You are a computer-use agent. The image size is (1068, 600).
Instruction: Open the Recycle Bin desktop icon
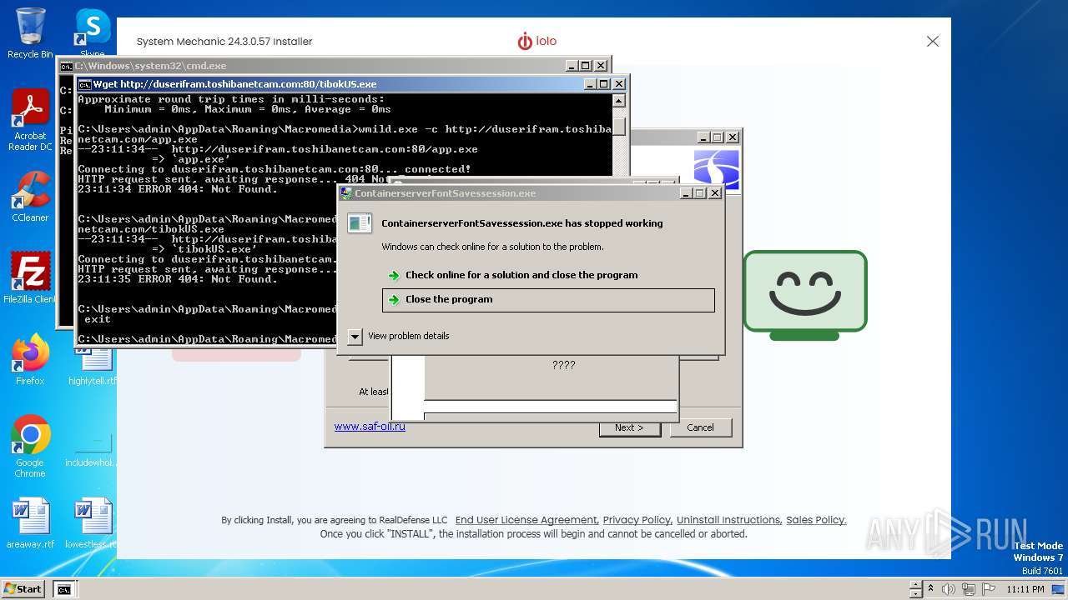coord(30,33)
